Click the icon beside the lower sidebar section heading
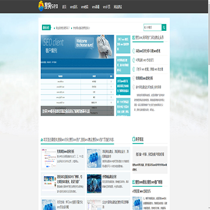This screenshot has height=210, width=210. [134, 182]
